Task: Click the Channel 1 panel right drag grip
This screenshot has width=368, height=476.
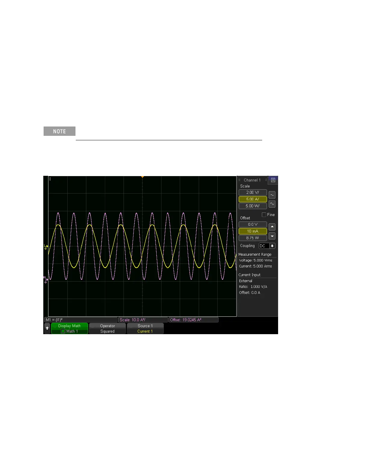Action: [x=266, y=180]
